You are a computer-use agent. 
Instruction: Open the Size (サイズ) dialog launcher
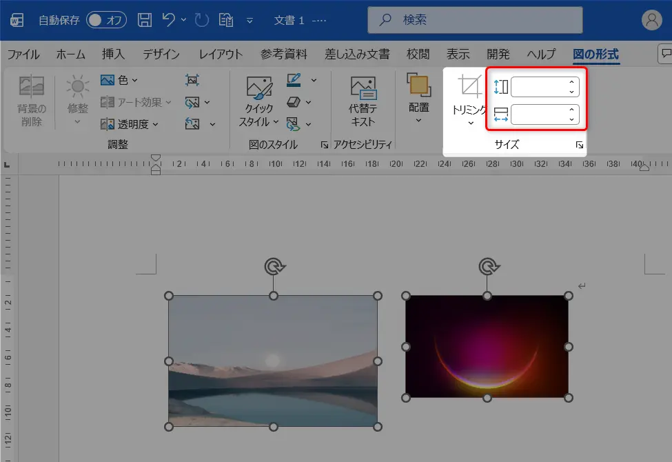tap(580, 145)
